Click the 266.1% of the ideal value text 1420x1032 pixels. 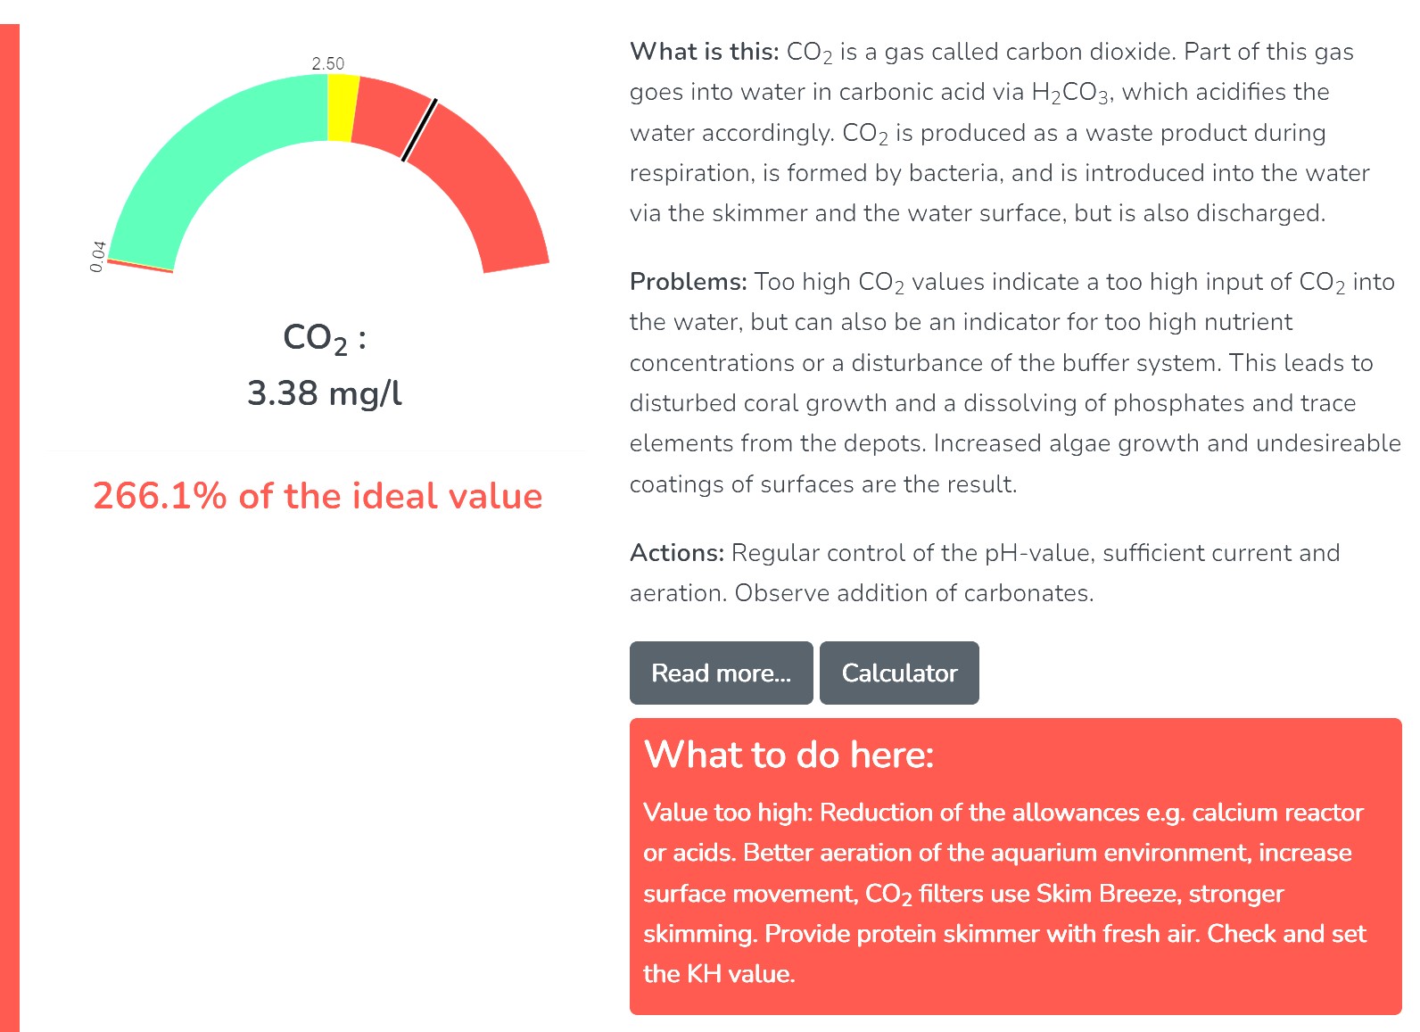[x=318, y=496]
